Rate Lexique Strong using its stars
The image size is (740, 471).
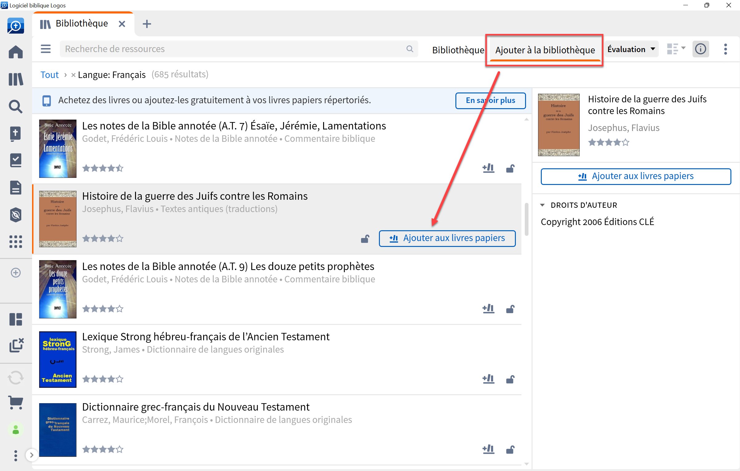[x=103, y=379]
